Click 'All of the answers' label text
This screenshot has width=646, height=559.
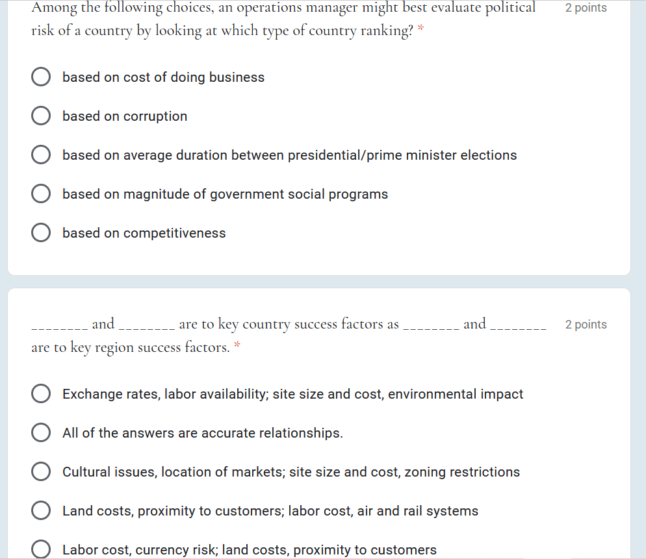(x=203, y=433)
